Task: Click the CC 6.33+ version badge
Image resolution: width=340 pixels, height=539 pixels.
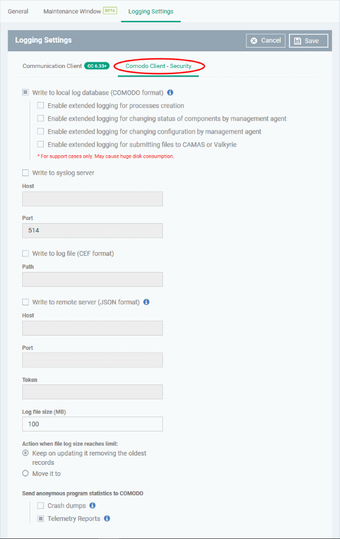Action: click(97, 66)
